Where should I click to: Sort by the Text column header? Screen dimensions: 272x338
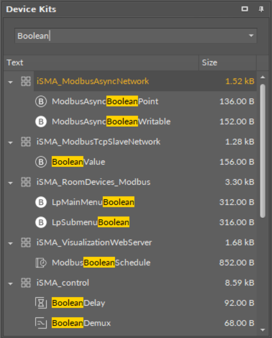(x=101, y=63)
